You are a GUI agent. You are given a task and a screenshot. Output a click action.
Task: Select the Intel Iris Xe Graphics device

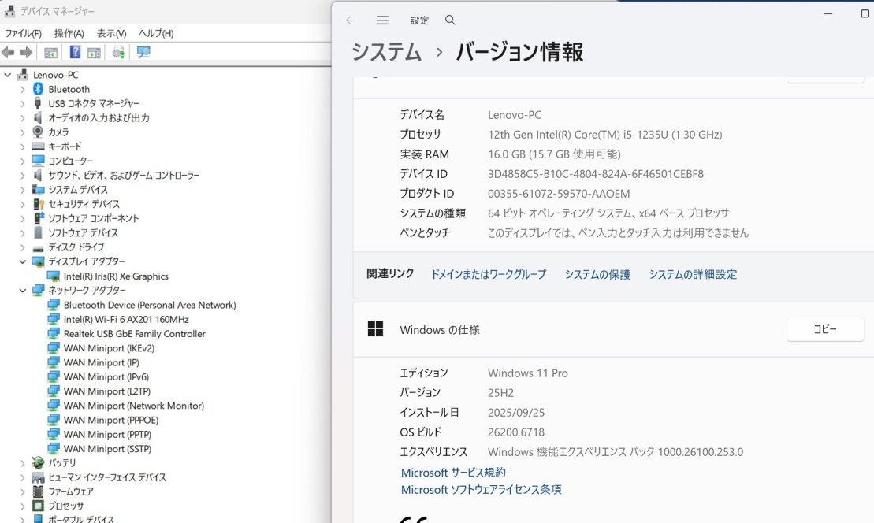coord(115,276)
